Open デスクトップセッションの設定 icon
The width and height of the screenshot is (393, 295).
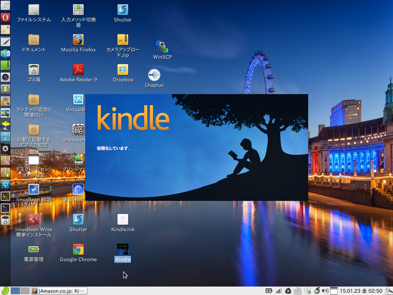pyautogui.click(x=34, y=159)
